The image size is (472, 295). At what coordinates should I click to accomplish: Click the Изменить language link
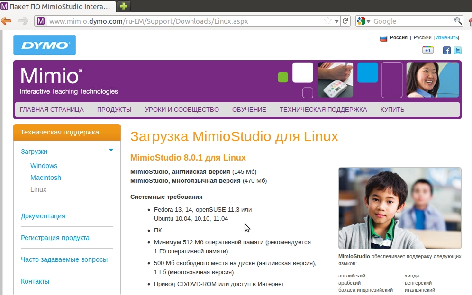(x=447, y=37)
